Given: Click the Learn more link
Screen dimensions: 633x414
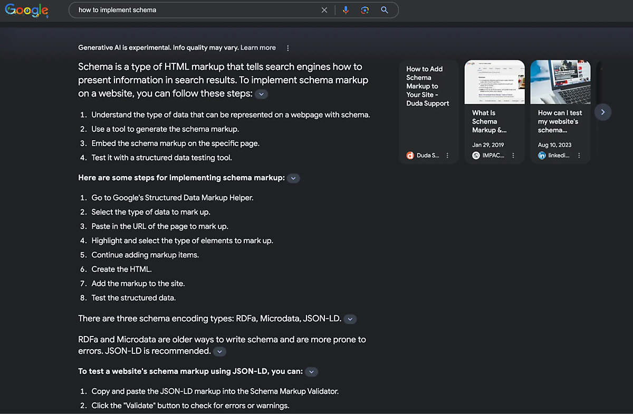Looking at the screenshot, I should tap(258, 48).
